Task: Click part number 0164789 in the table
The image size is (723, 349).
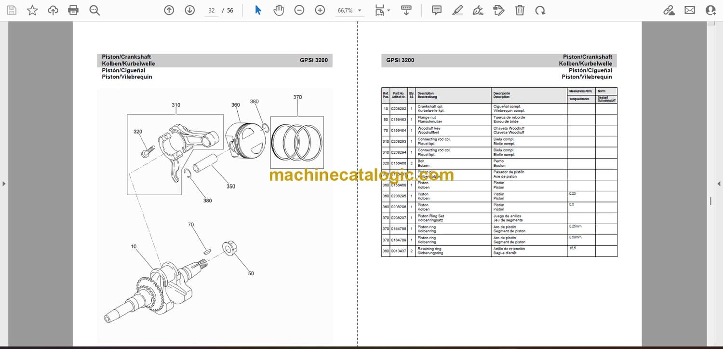Action: pyautogui.click(x=399, y=240)
